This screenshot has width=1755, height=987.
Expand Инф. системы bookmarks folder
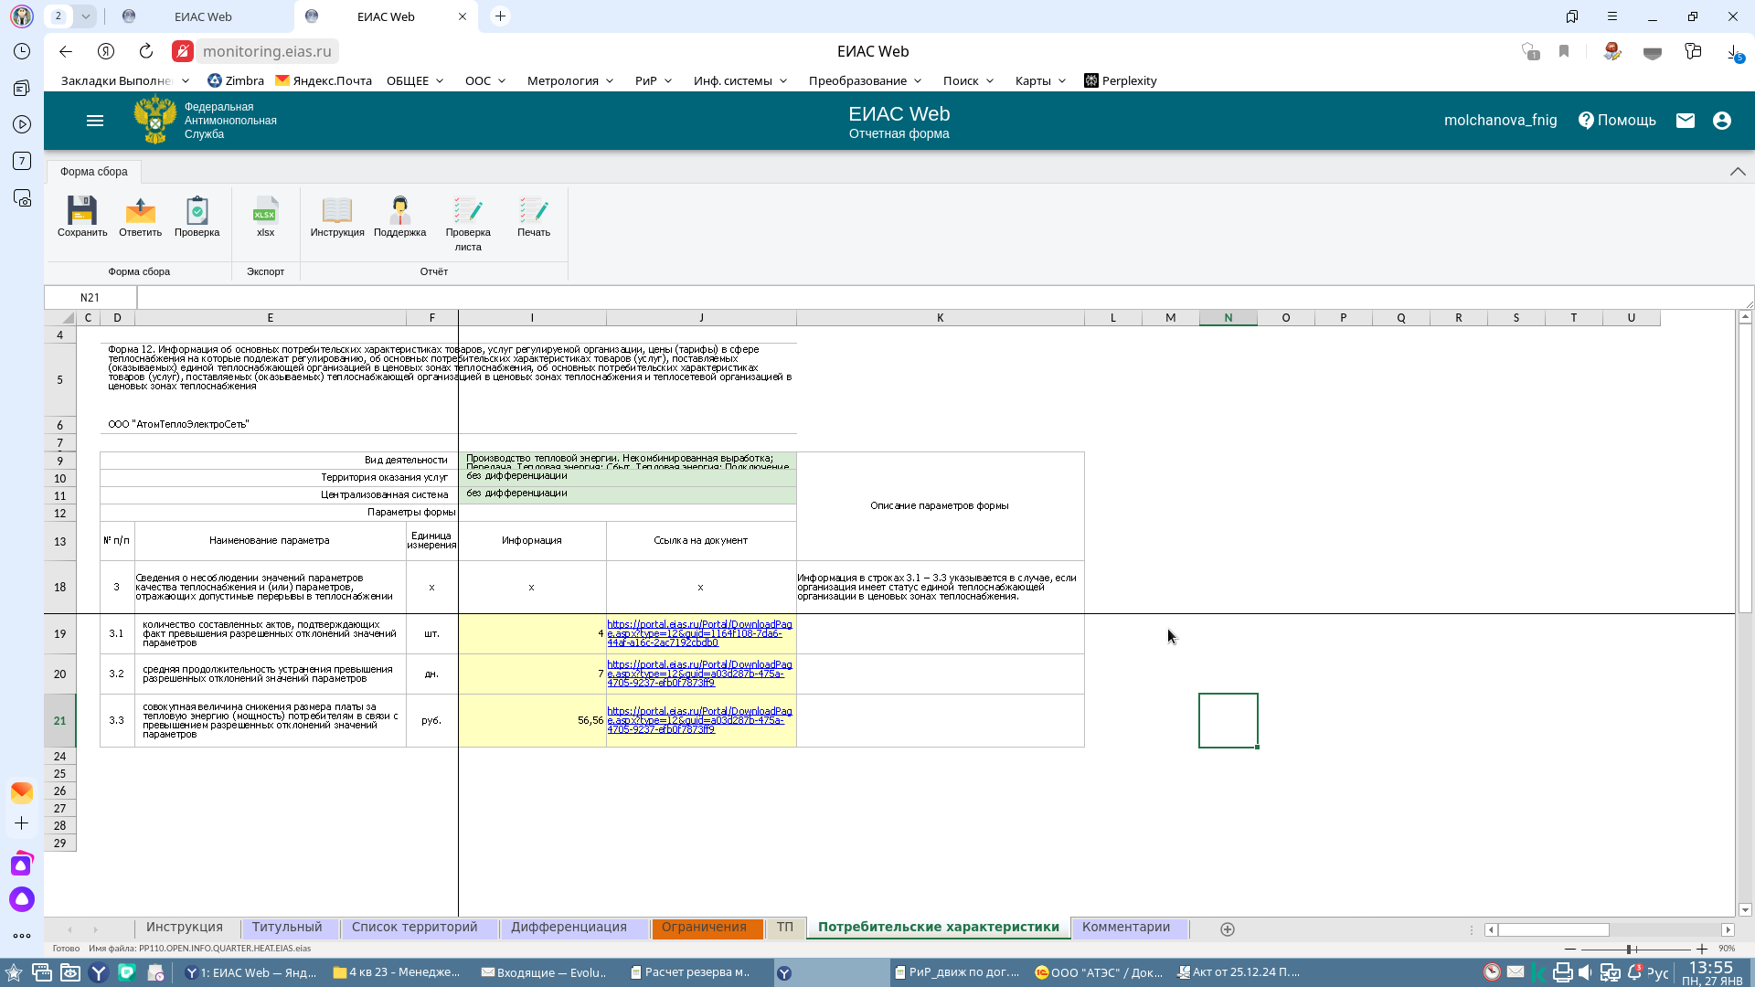tap(740, 80)
